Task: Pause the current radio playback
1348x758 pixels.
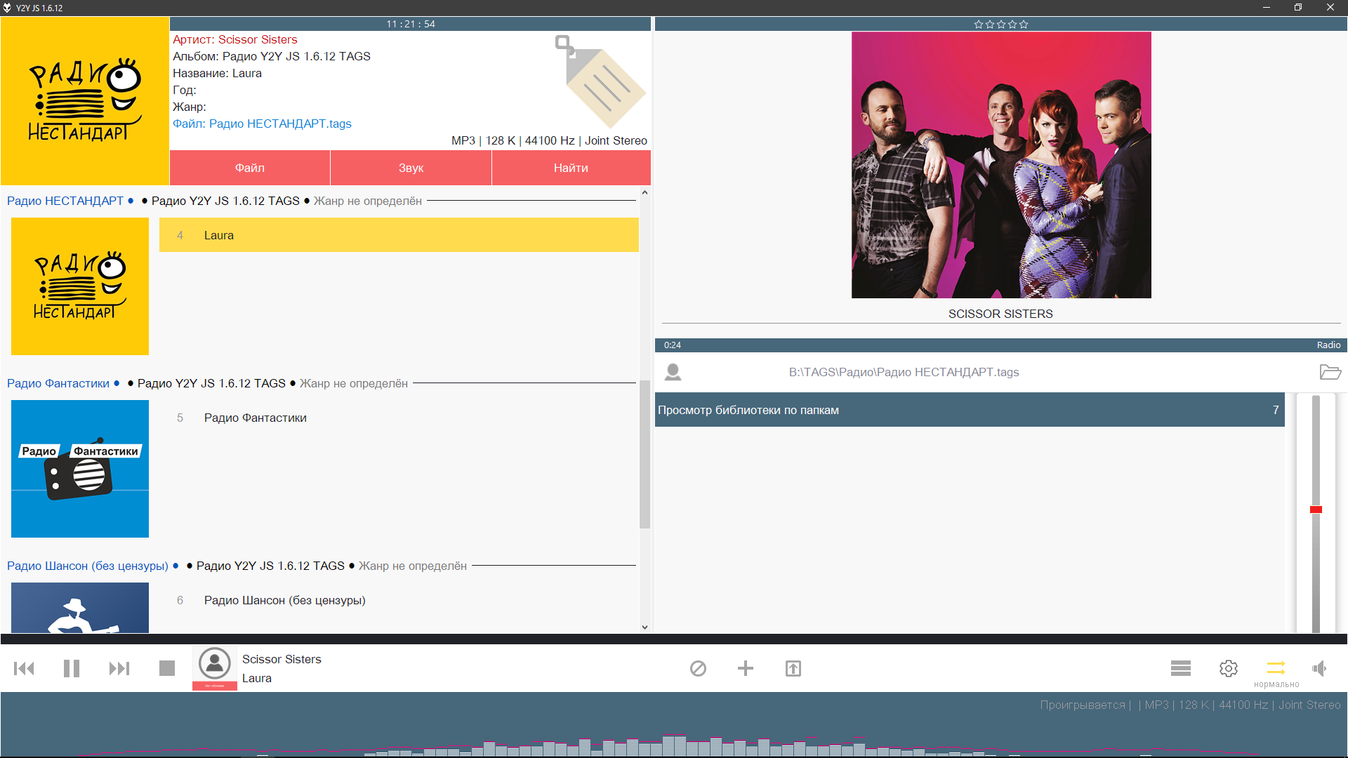Action: 72,668
